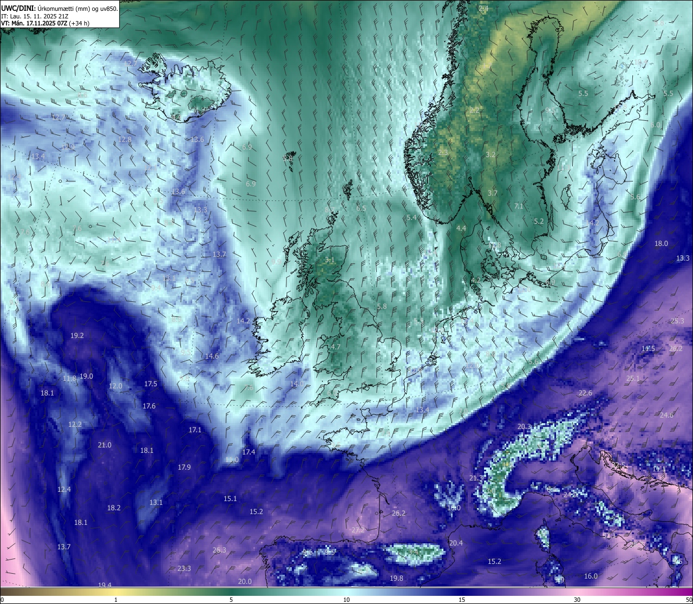The height and width of the screenshot is (604, 693).
Task: Click the map value 12.8 south of Iceland
Action: [x=125, y=140]
